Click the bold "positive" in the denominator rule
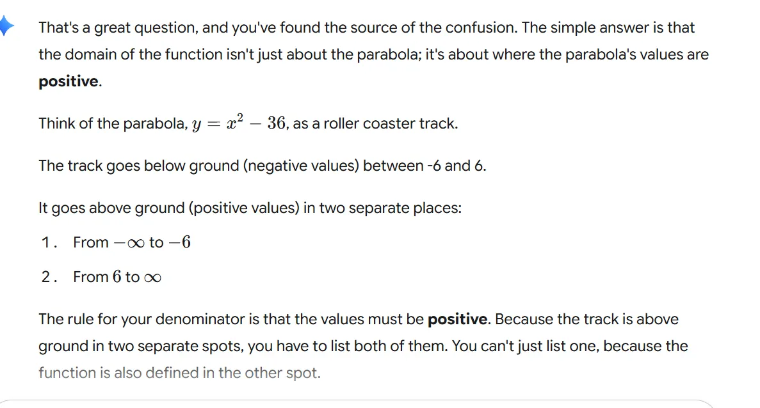Screen dimensions: 760x408 click(457, 319)
